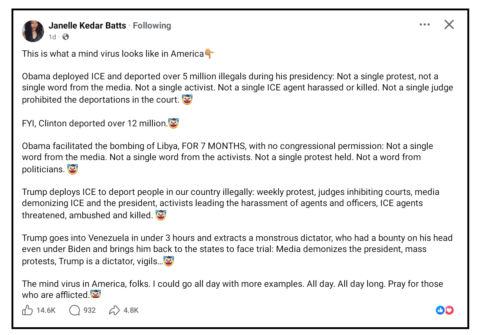The width and height of the screenshot is (477, 335).
Task: Click the blue like reaction badge
Action: (440, 310)
